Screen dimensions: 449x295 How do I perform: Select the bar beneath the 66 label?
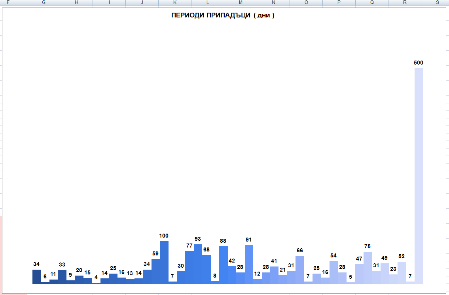coord(300,270)
